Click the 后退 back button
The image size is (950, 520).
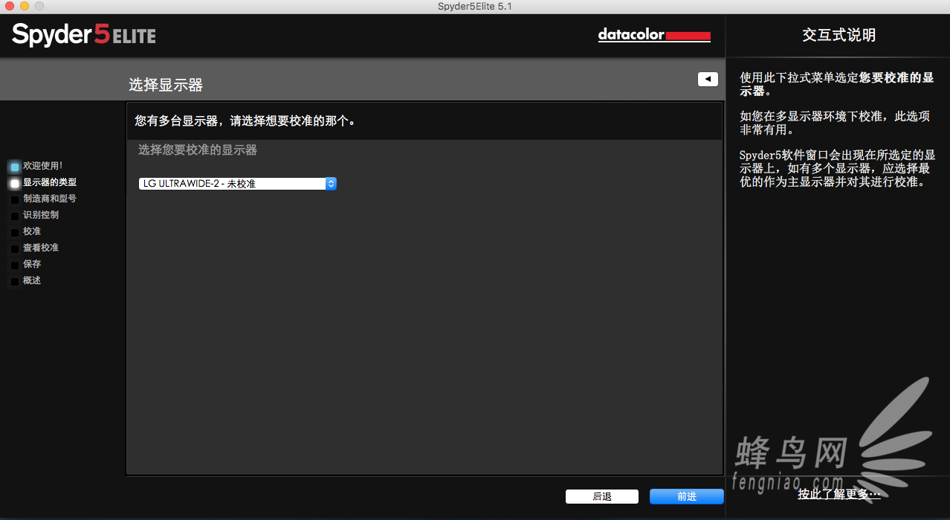(602, 496)
